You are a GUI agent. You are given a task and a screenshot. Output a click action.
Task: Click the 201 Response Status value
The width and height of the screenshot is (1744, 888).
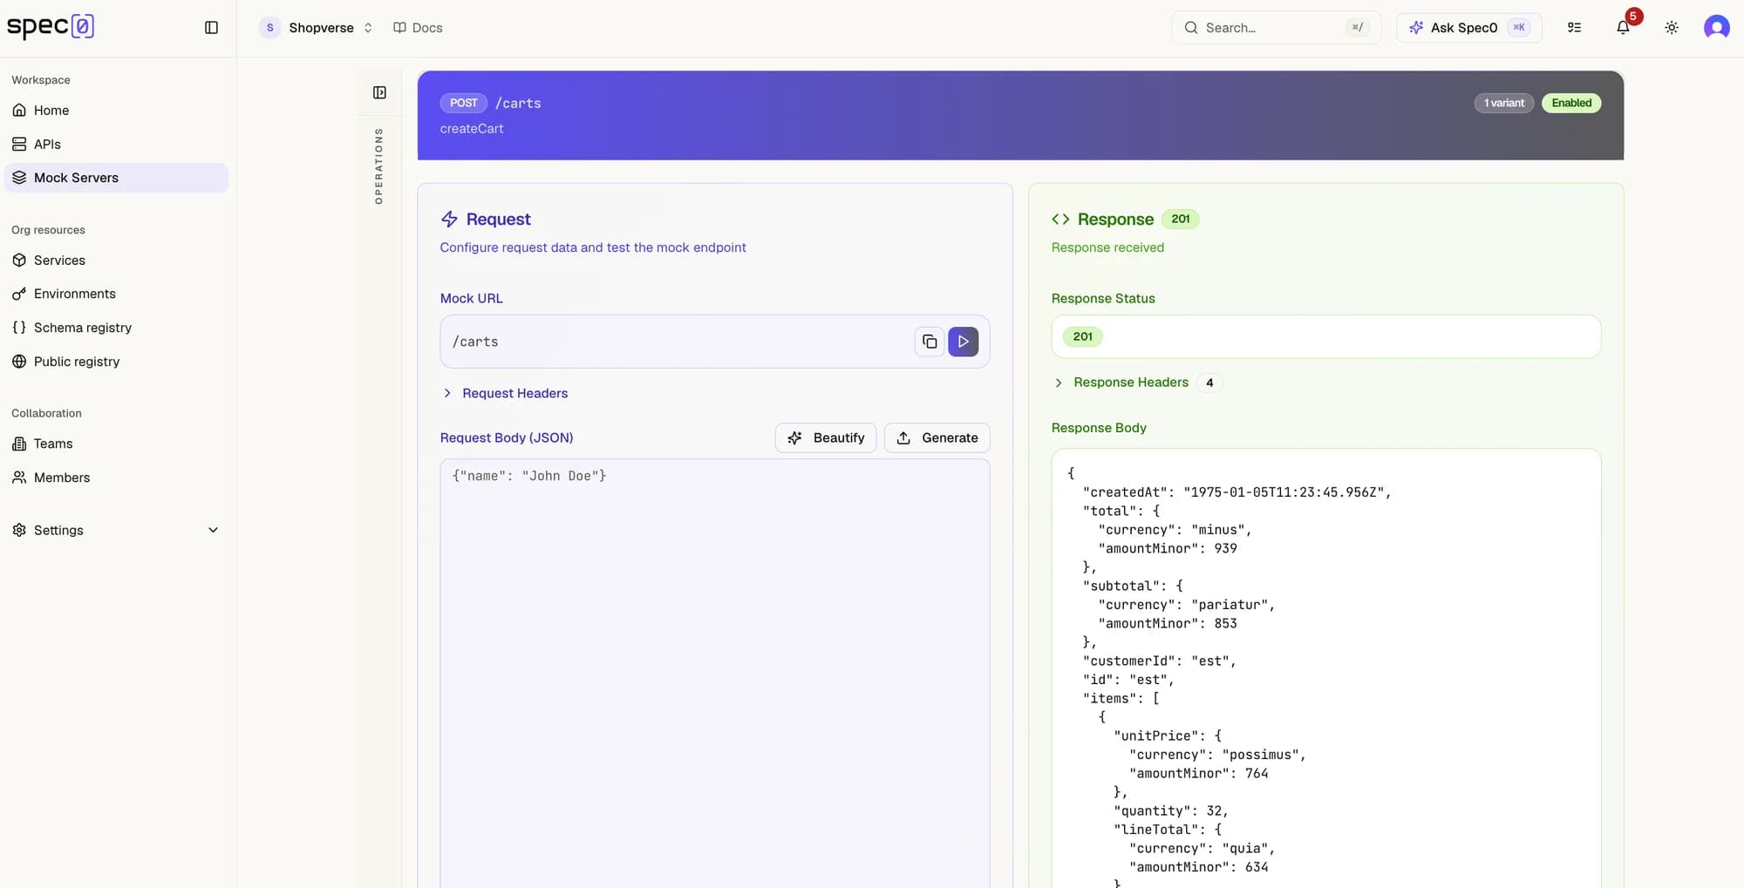click(x=1083, y=336)
